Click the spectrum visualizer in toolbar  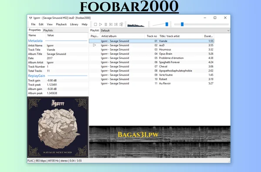point(136,26)
